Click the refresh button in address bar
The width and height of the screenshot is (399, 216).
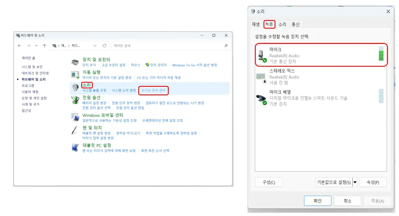pyautogui.click(x=105, y=46)
